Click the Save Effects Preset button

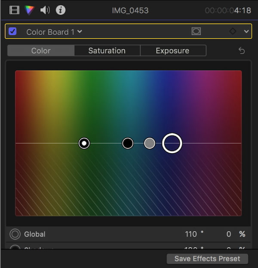pyautogui.click(x=207, y=259)
